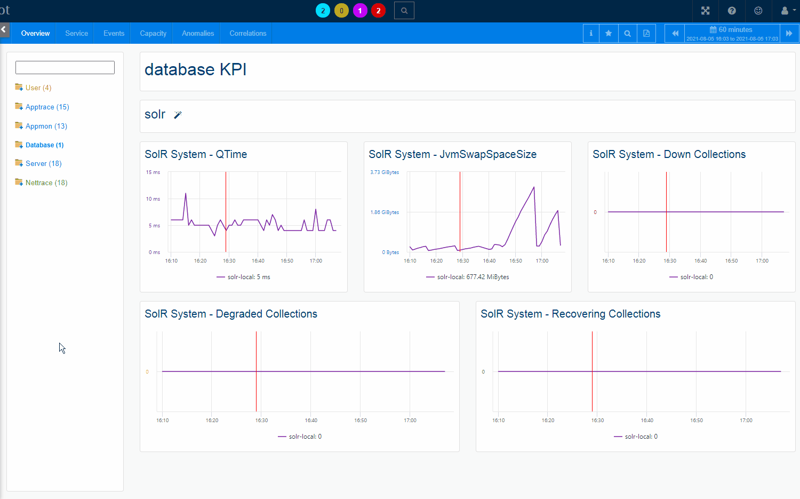Click the star favorite icon
Viewport: 800px width, 499px height.
609,33
